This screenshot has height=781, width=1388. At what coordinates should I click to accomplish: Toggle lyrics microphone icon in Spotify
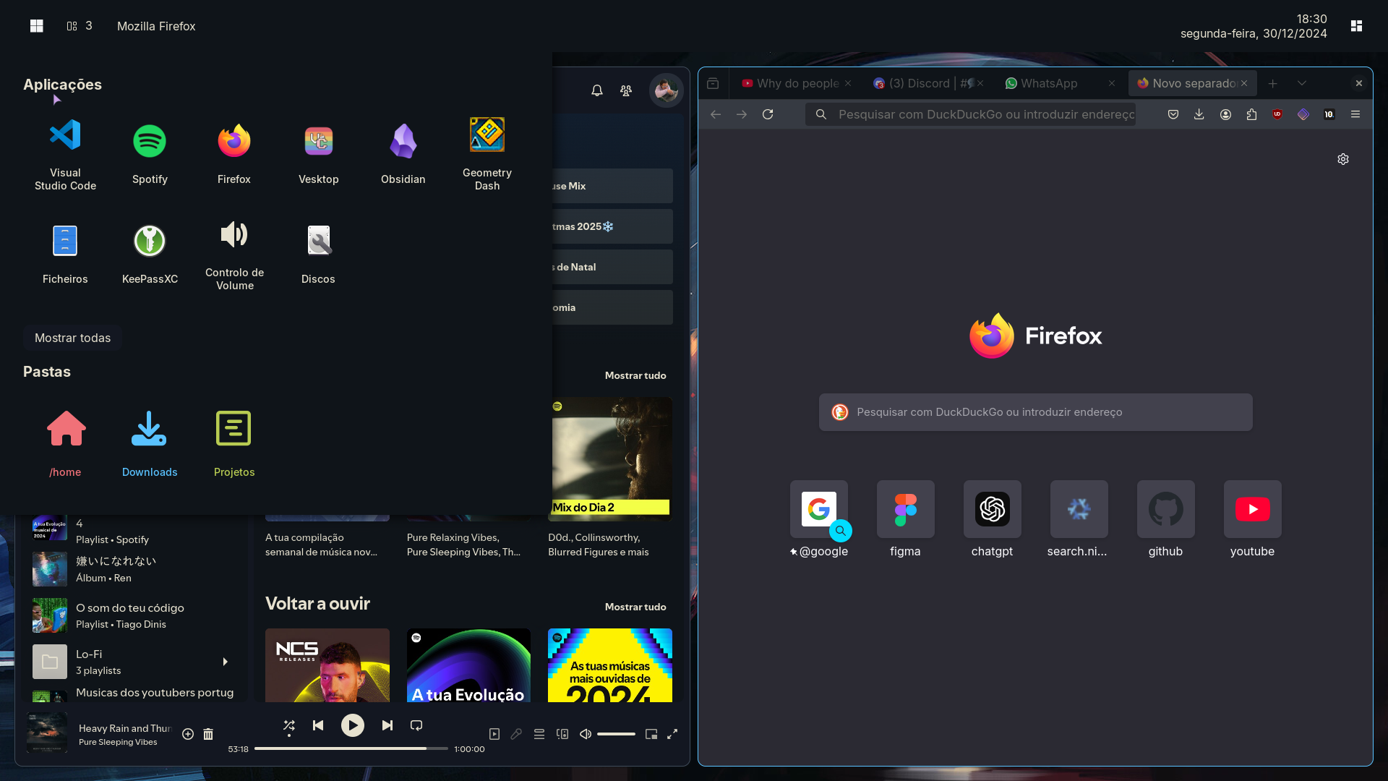[x=516, y=734]
